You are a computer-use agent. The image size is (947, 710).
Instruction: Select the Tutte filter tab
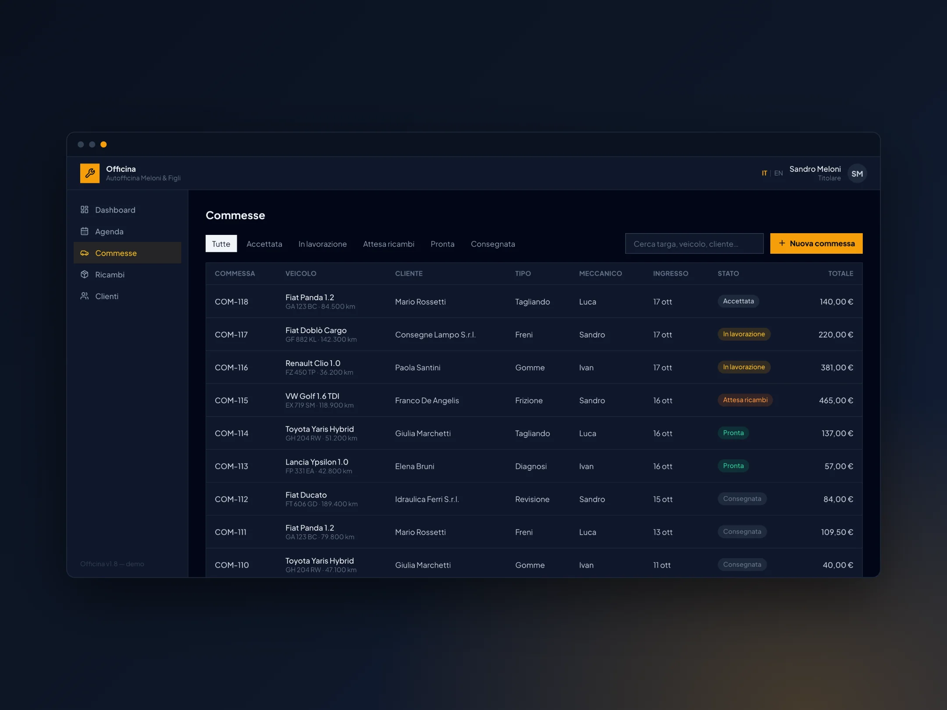[221, 244]
